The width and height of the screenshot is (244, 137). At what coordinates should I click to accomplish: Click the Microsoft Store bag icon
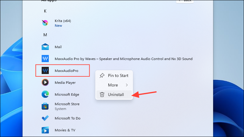[45, 106]
